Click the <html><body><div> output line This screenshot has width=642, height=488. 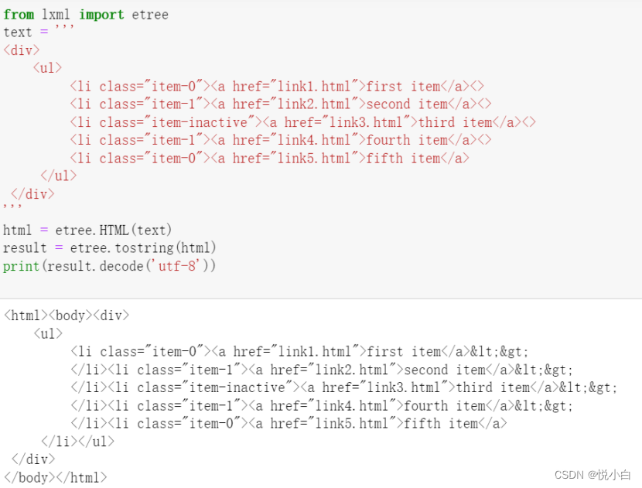pos(67,316)
